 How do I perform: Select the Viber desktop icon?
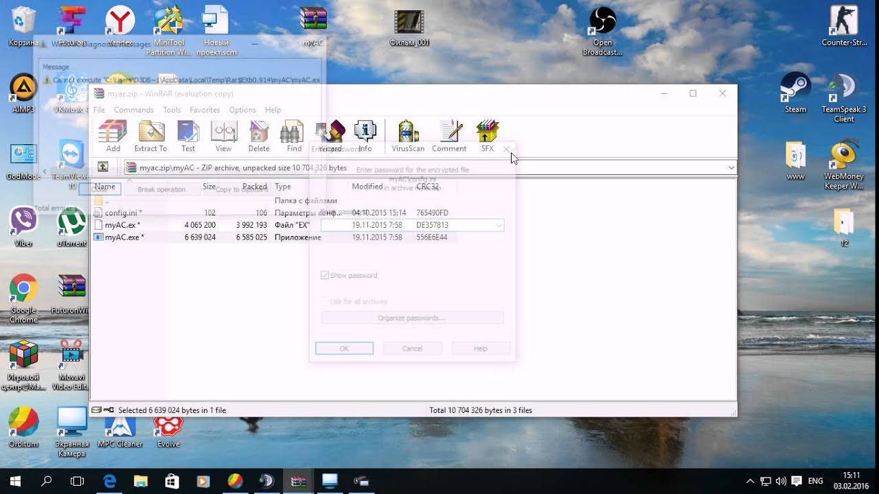click(x=23, y=227)
